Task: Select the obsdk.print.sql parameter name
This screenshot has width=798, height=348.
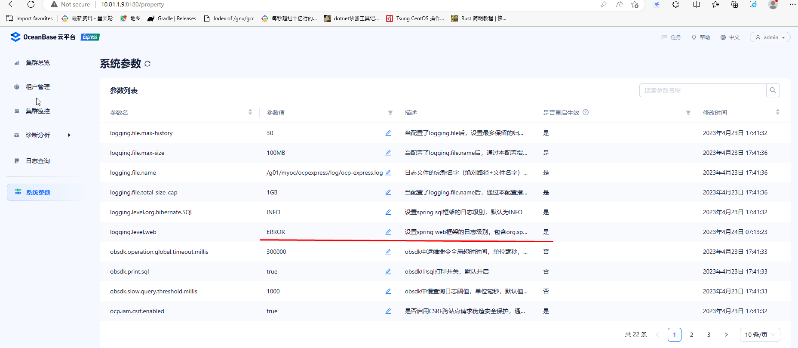Action: point(129,271)
